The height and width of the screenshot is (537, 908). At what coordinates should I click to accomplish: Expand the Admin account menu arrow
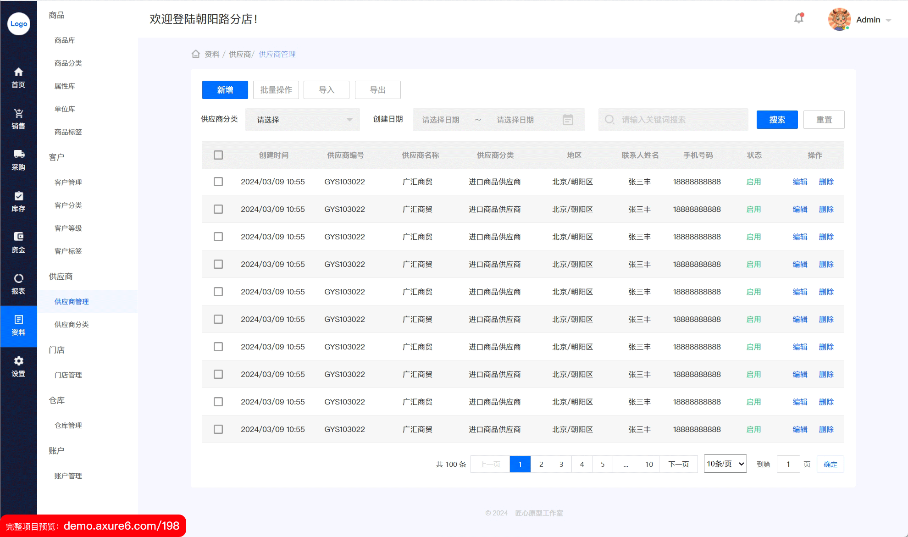[x=888, y=20]
